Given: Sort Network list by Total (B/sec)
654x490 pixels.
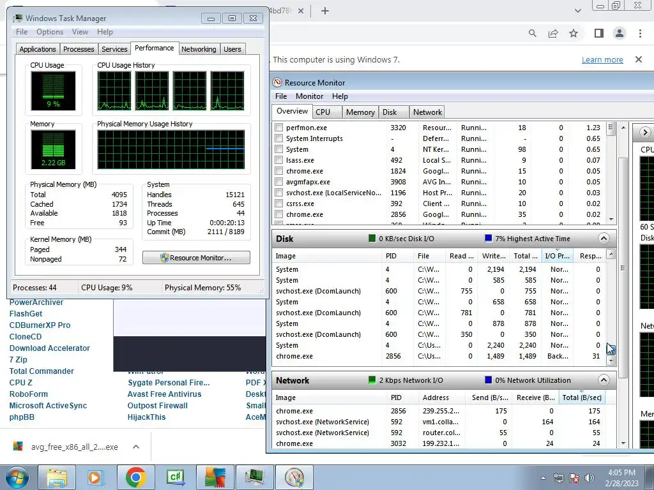Looking at the screenshot, I should point(581,397).
